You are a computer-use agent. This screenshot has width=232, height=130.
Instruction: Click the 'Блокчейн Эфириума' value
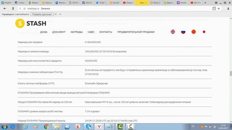coord(96,83)
